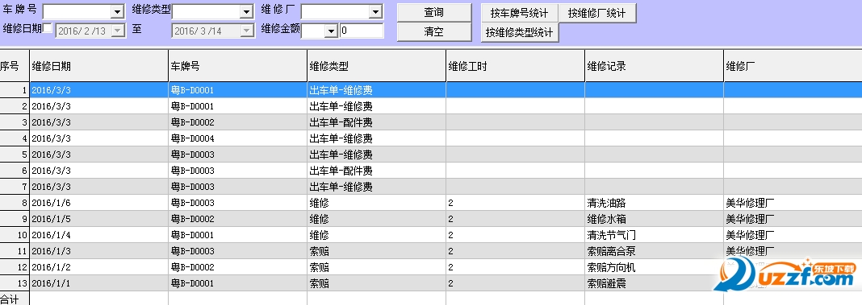Image resolution: width=862 pixels, height=305 pixels.
Task: Select date cell 2016/1/6
Action: 99,203
